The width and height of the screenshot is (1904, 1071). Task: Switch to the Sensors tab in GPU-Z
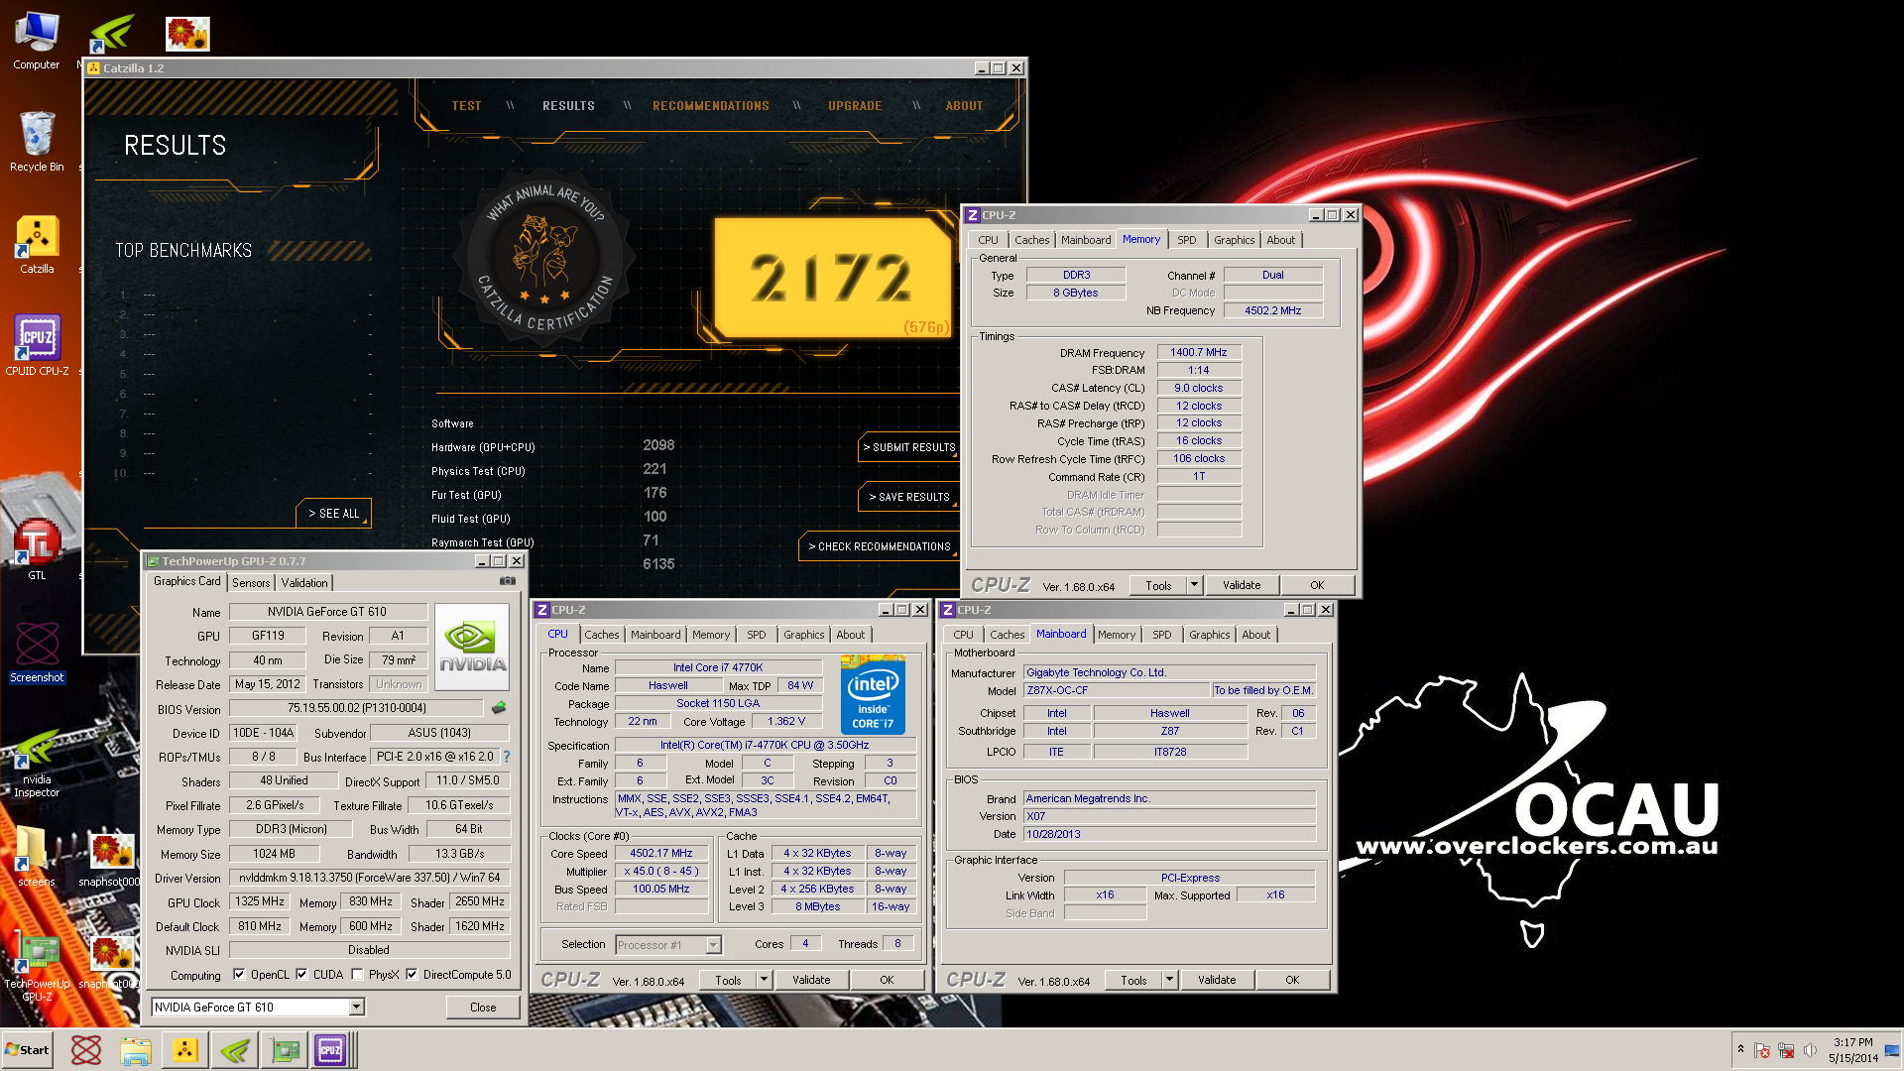coord(251,583)
